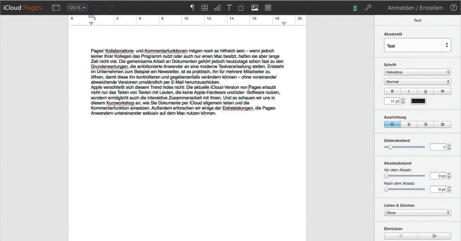Click the left margin marker on ruler
The width and height of the screenshot is (461, 241).
[x=91, y=23]
